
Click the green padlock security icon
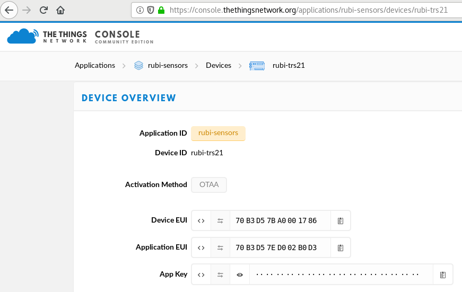tap(161, 10)
